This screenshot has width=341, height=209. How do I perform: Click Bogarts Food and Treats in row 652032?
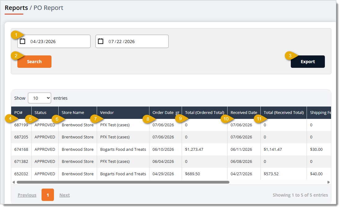123,174
